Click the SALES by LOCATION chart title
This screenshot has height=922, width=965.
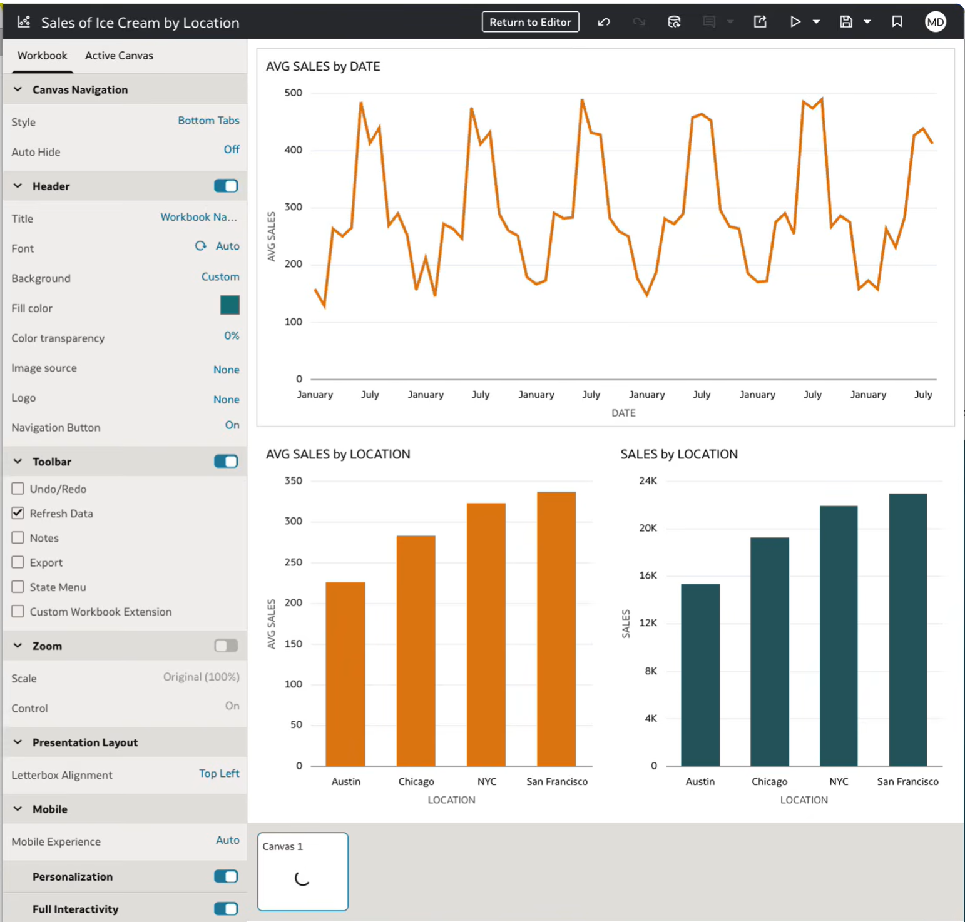[x=679, y=454]
